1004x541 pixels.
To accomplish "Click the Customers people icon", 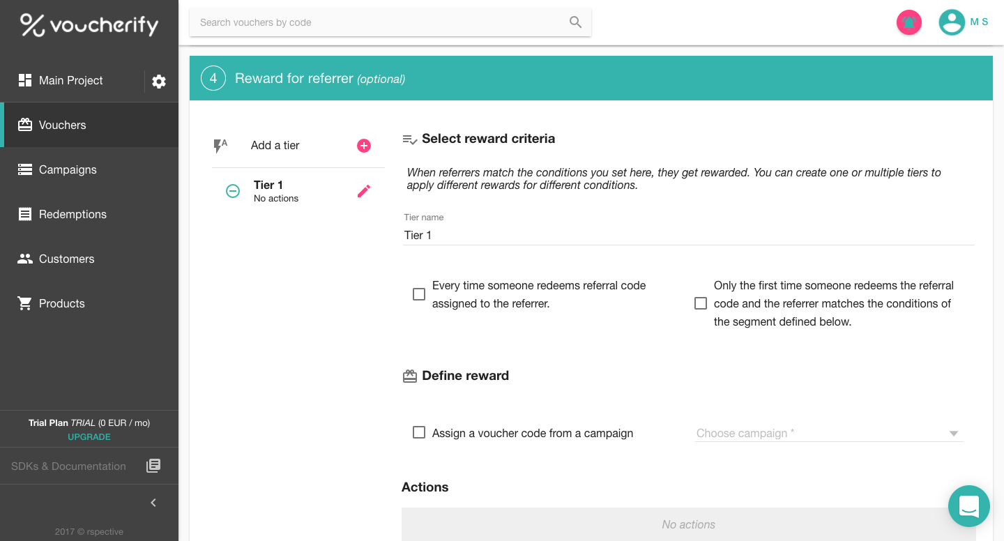I will (25, 259).
